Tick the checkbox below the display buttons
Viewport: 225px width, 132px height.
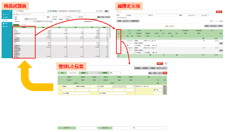(x=83, y=21)
